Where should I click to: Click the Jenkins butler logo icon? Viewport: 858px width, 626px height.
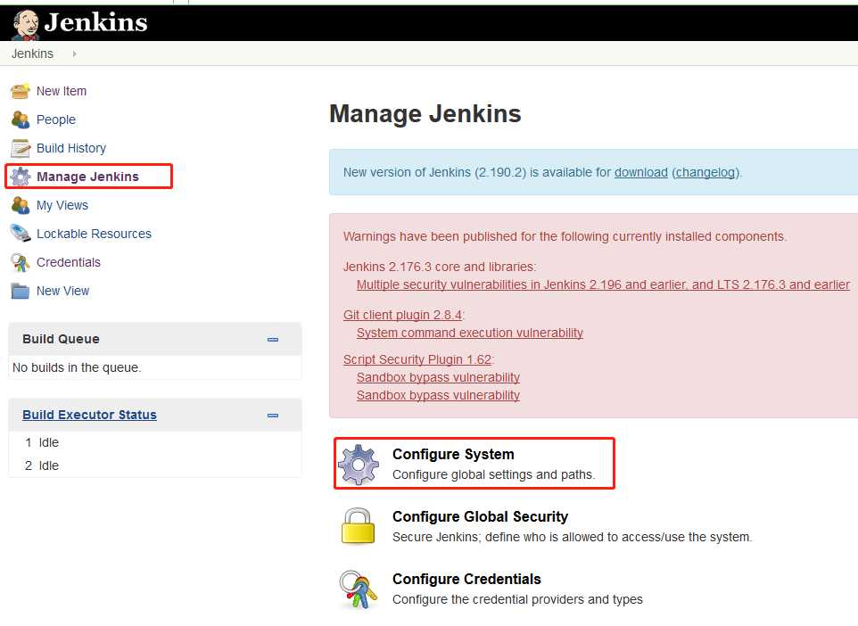pyautogui.click(x=25, y=24)
